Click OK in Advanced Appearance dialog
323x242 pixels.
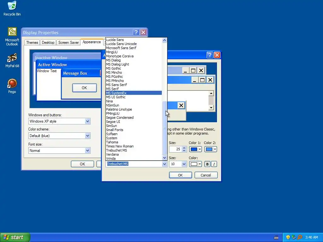(x=180, y=175)
